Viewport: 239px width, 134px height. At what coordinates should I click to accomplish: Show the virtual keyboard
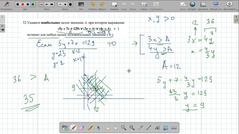pos(174,128)
